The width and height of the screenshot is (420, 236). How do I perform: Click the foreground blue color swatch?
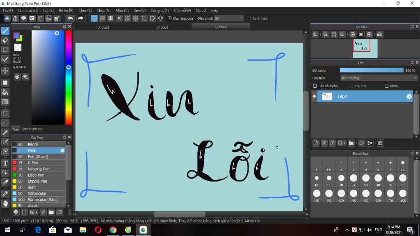16,35
